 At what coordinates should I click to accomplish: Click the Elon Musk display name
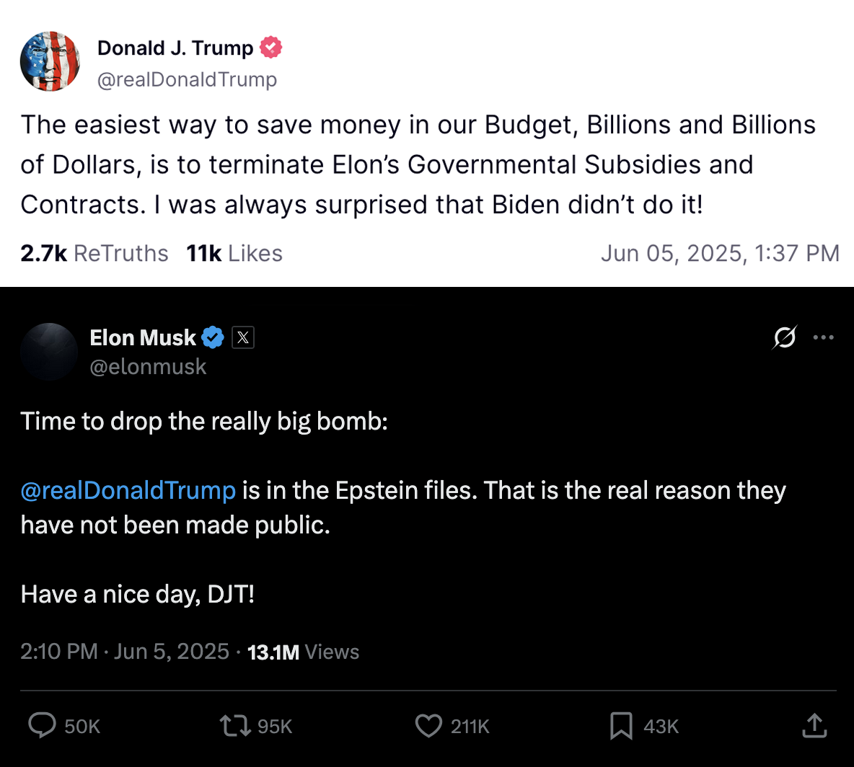(x=143, y=337)
